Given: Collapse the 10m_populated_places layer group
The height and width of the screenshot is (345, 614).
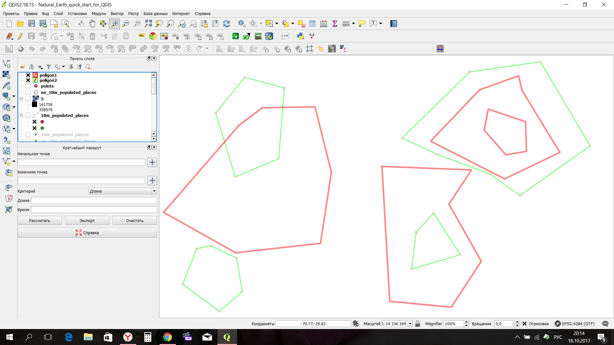Looking at the screenshot, I should click(21, 115).
